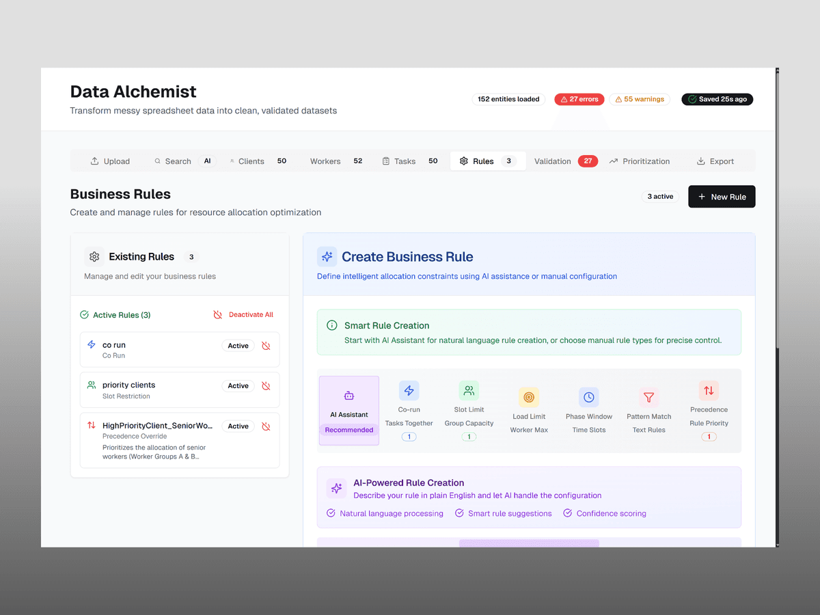Viewport: 820px width, 615px height.
Task: Select the Rules tab
Action: click(488, 161)
